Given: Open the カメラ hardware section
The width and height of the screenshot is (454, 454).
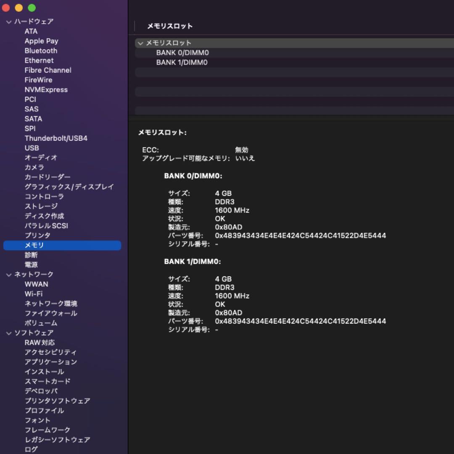Looking at the screenshot, I should [36, 167].
